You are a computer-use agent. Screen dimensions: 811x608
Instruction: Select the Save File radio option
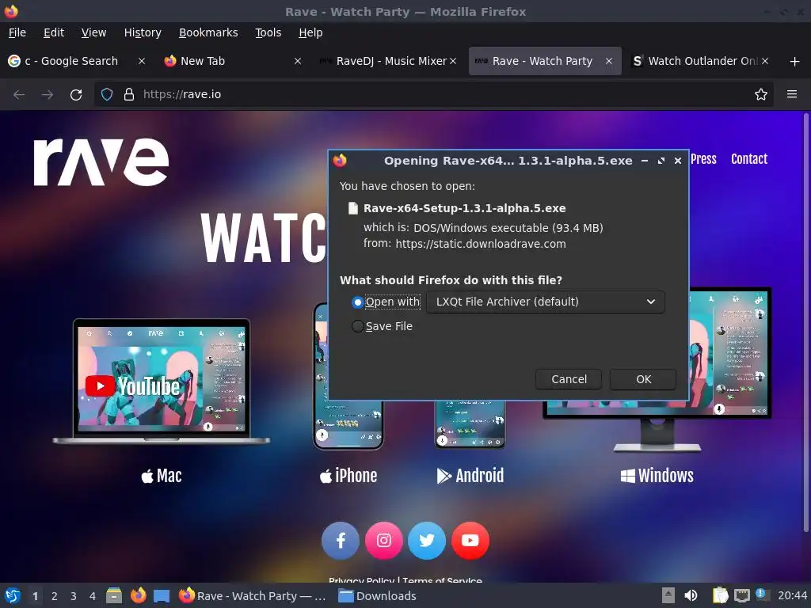coord(357,326)
